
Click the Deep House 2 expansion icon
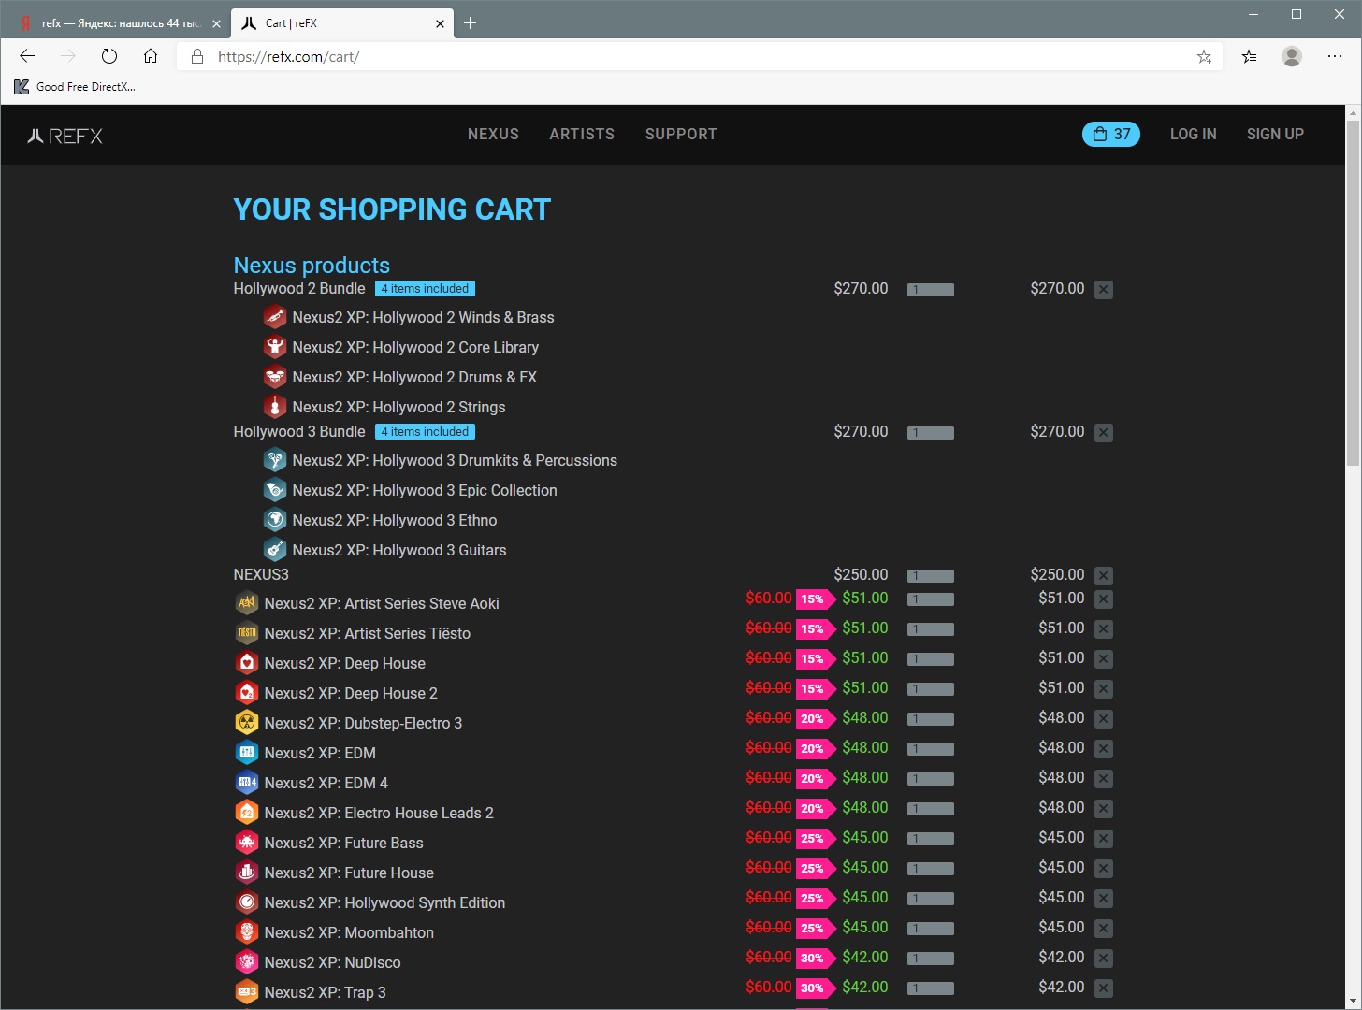pos(247,693)
